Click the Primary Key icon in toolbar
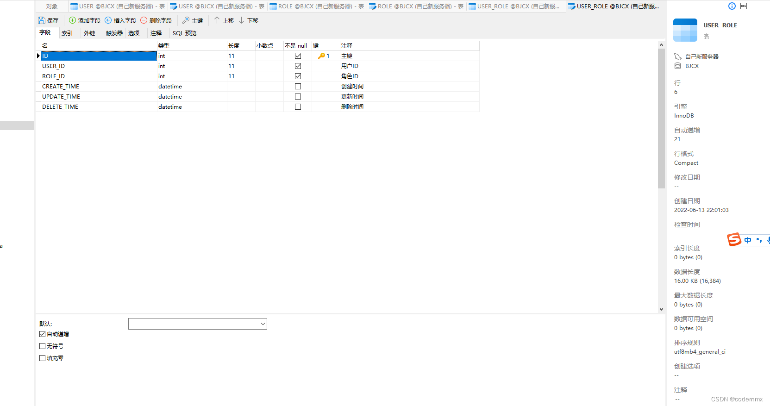 point(186,20)
